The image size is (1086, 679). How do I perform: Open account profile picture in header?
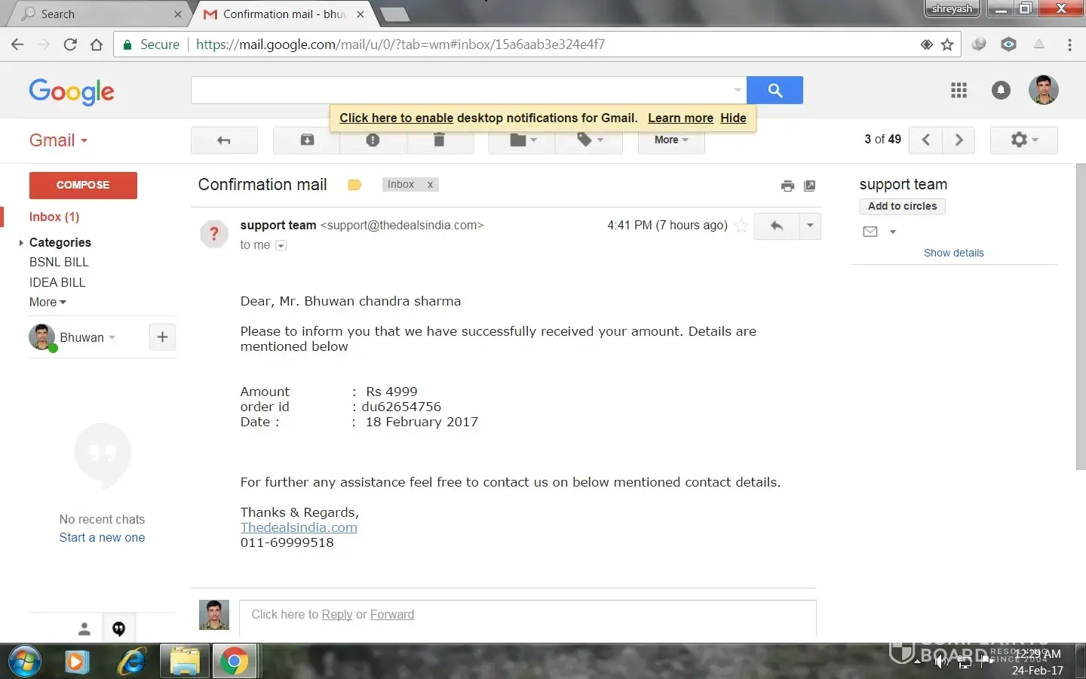pyautogui.click(x=1044, y=90)
